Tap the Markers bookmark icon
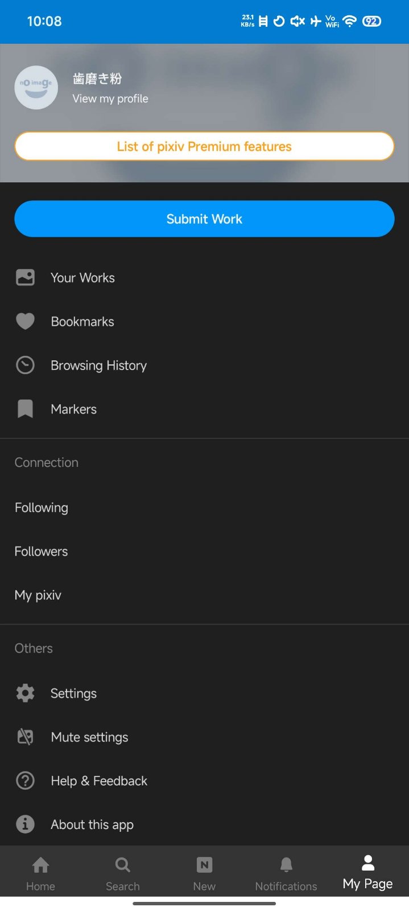The width and height of the screenshot is (409, 911). click(x=25, y=409)
